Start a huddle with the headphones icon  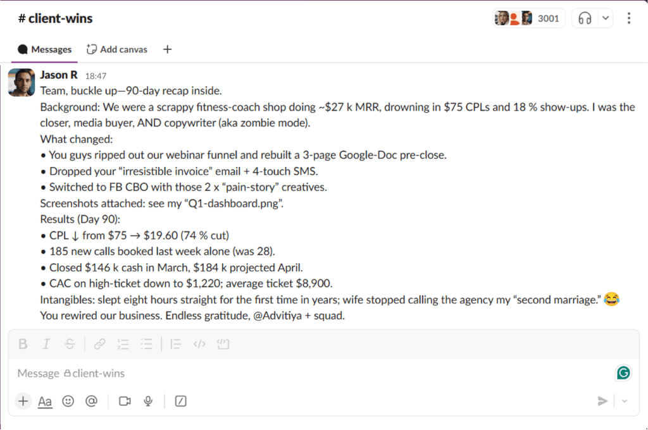pos(585,18)
